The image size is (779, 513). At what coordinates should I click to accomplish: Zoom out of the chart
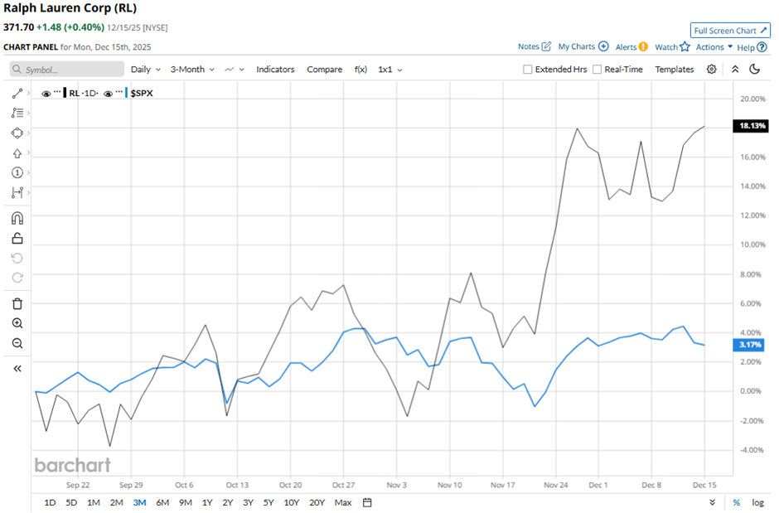point(17,343)
